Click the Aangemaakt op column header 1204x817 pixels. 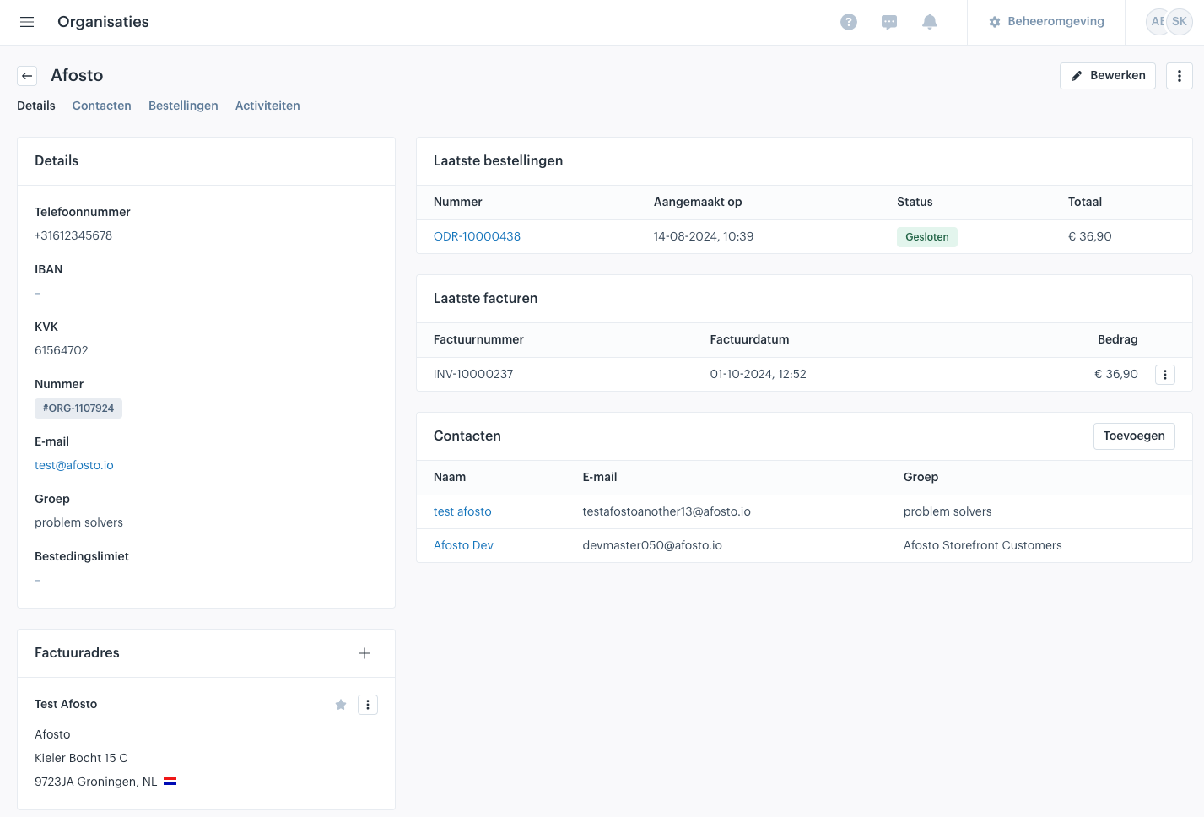(698, 203)
